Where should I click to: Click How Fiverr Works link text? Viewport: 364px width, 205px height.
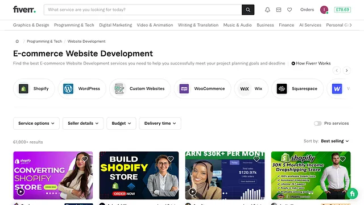tap(313, 63)
